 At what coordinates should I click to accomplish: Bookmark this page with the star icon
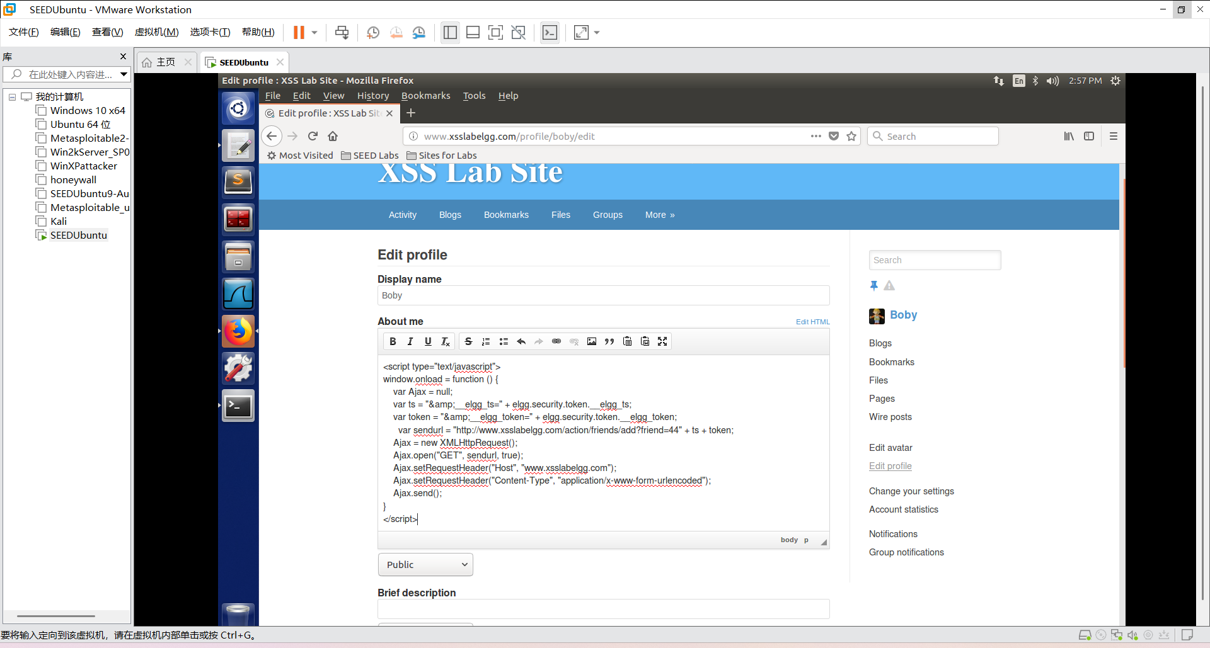point(851,136)
